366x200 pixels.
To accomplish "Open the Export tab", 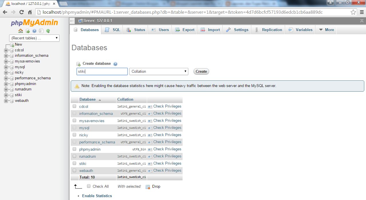I will pyautogui.click(x=185, y=30).
